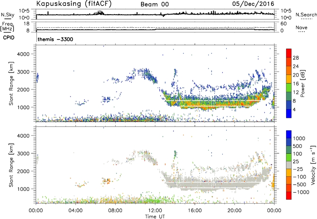Select the "-500" velocity colorbar label
The height and width of the screenshot is (219, 317).
(300, 185)
